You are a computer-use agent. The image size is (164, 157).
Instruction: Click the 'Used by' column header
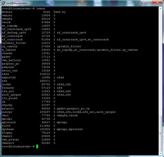point(60,12)
